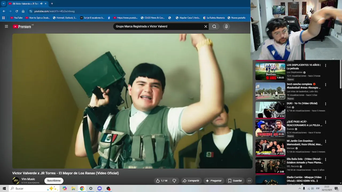Image resolution: width=342 pixels, height=192 pixels.
Task: Open the CS:GO News & Cov... bookmark
Action: click(x=153, y=18)
